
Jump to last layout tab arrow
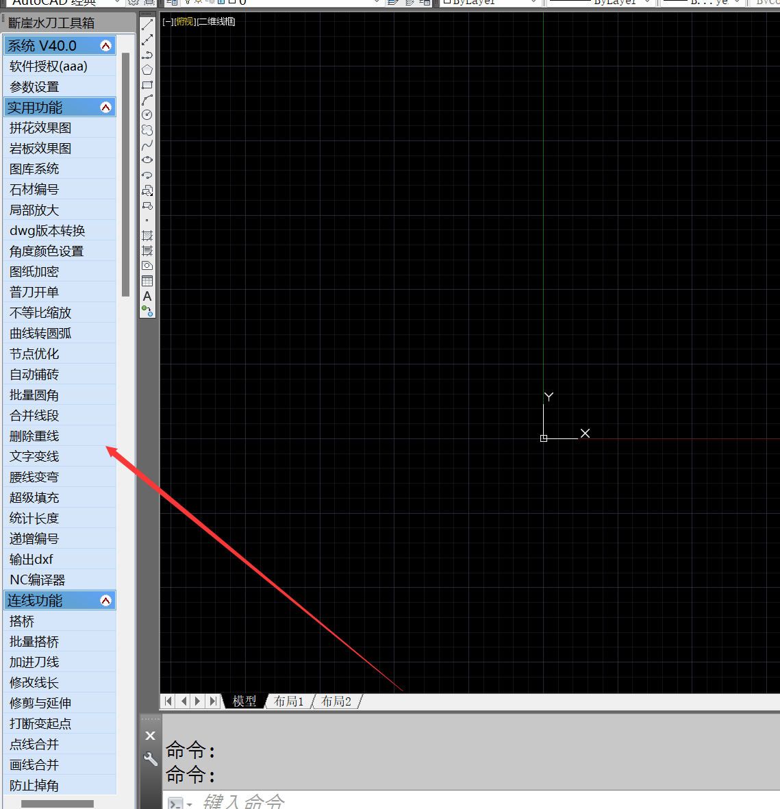tap(212, 701)
